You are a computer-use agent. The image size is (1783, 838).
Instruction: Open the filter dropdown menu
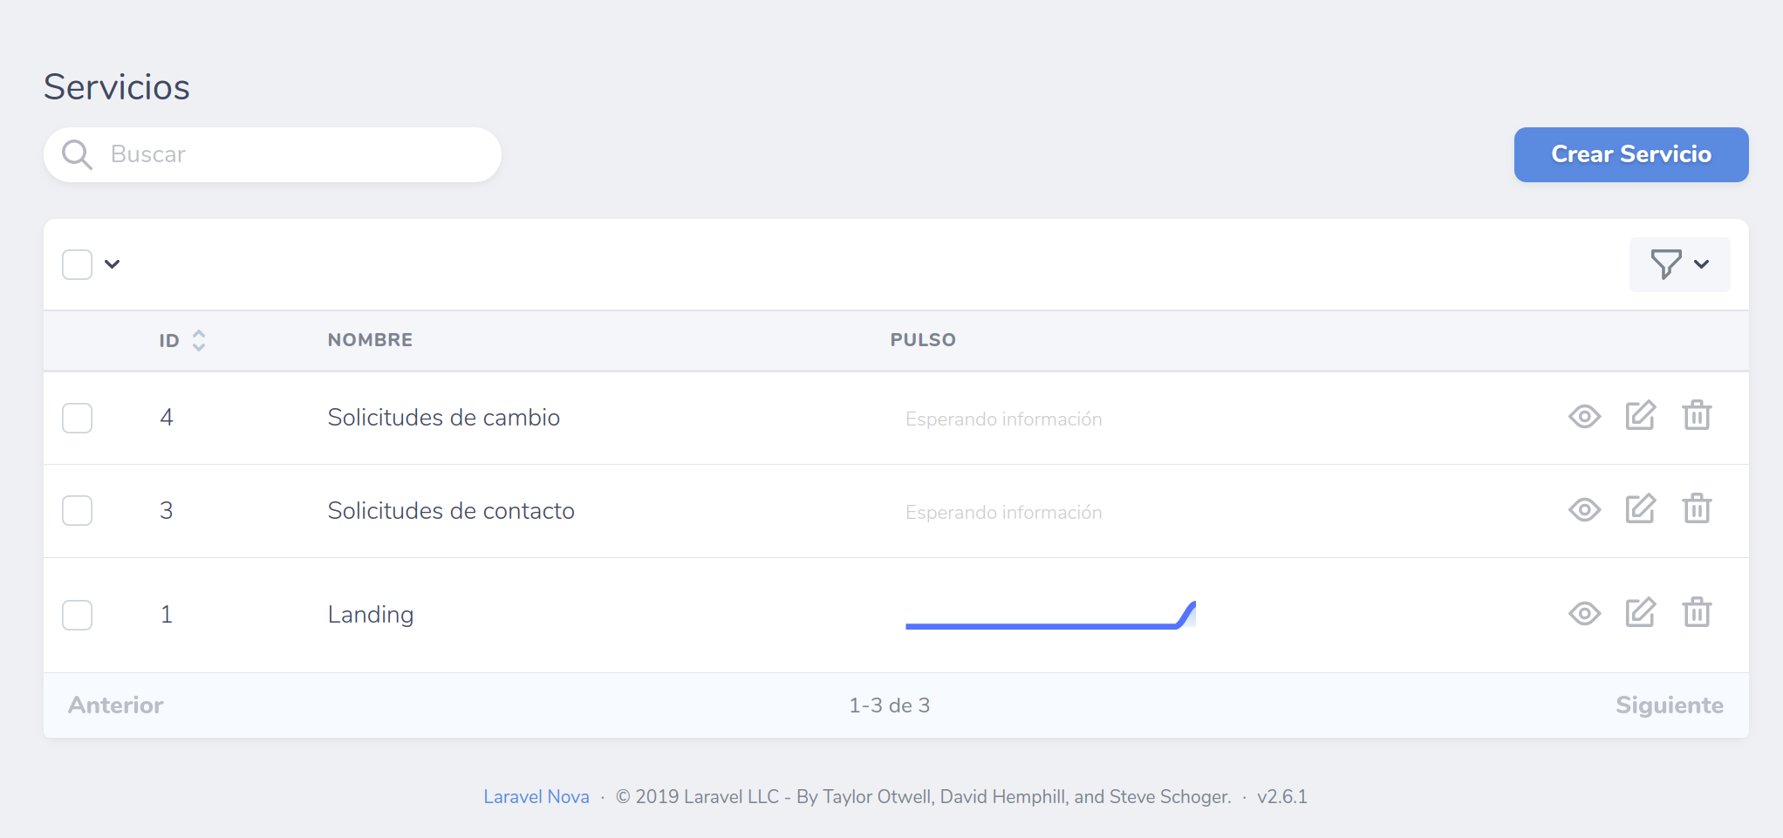pos(1679,264)
